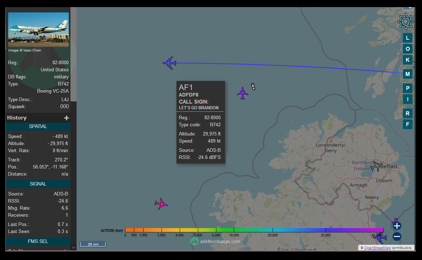Click the Belfast label on the map
Image resolution: width=422 pixels, height=260 pixels.
pos(389,166)
